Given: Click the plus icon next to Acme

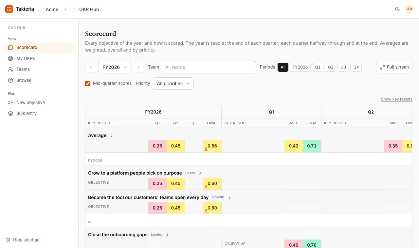Looking at the screenshot, I should tap(66, 9).
